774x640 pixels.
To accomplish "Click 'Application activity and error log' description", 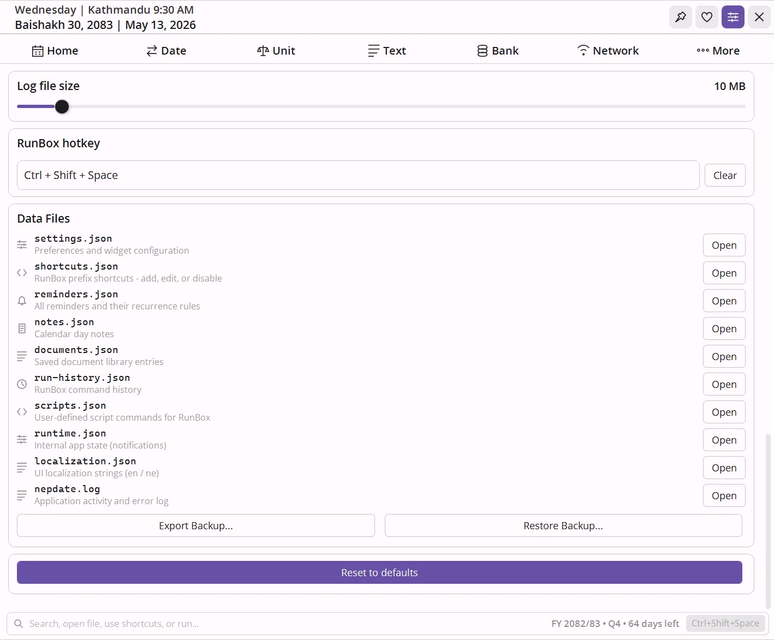I will (x=102, y=501).
